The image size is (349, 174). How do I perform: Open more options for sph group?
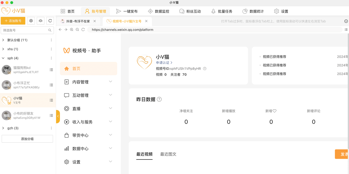point(51,58)
